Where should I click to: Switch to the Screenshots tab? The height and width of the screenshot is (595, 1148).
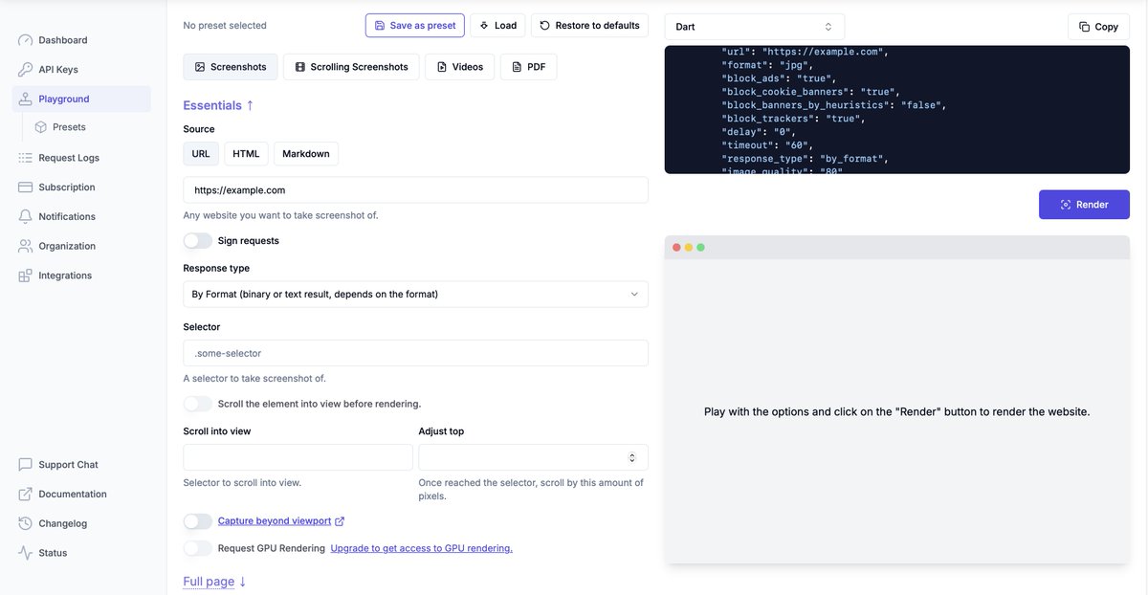(x=231, y=67)
